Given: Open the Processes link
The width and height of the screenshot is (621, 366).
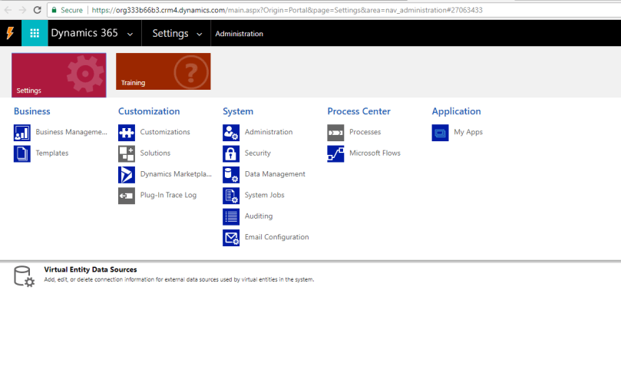Looking at the screenshot, I should [x=365, y=132].
